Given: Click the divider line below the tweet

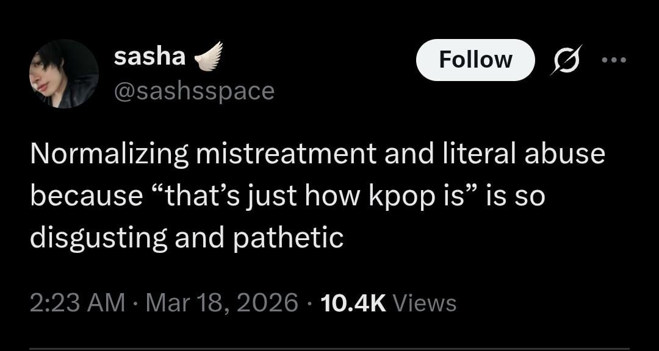Looking at the screenshot, I should pos(329,349).
